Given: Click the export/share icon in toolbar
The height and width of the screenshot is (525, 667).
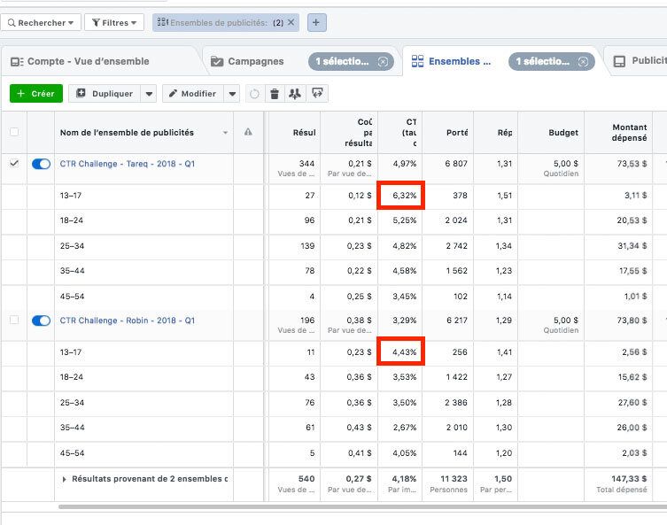Looking at the screenshot, I should click(317, 94).
